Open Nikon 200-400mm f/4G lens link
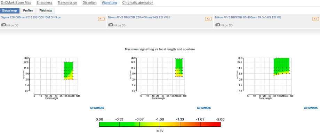320x134 pixels. coord(139,17)
